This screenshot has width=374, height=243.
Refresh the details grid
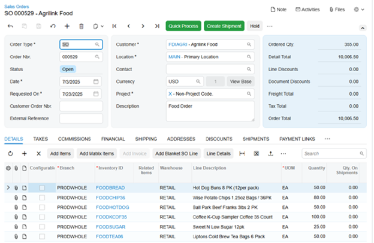point(10,154)
